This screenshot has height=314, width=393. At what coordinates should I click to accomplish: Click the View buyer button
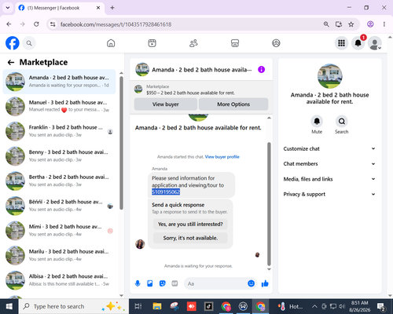tap(166, 104)
